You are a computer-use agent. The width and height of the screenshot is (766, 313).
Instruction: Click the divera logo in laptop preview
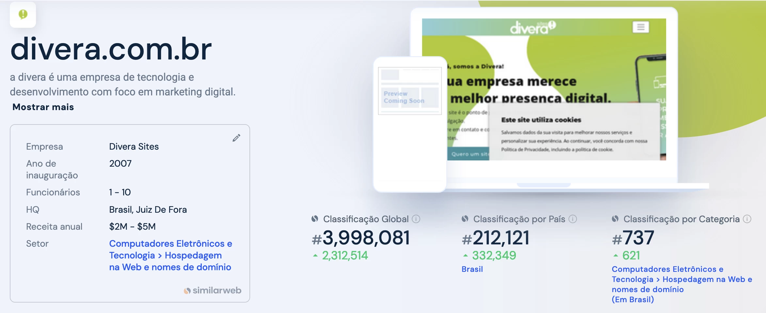point(533,27)
